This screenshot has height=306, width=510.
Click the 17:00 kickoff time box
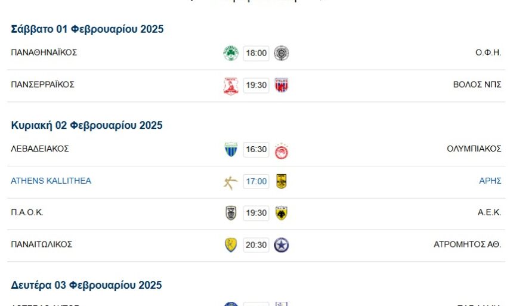tap(256, 181)
